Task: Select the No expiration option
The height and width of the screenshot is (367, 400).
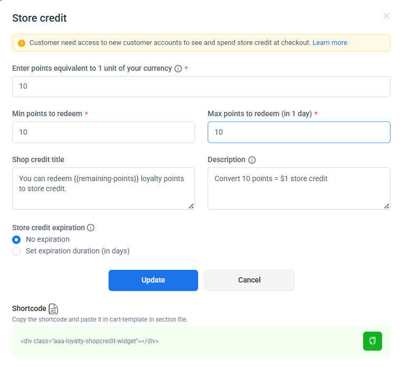Action: [17, 240]
